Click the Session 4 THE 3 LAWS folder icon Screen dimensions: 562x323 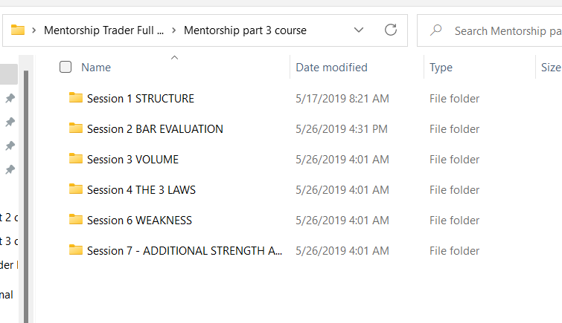coord(75,189)
